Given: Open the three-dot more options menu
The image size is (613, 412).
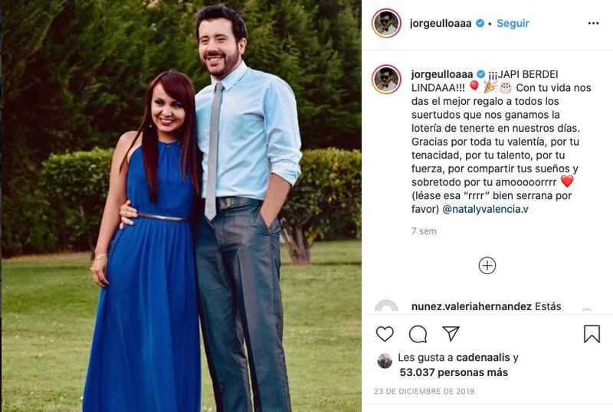Looking at the screenshot, I should [x=593, y=24].
